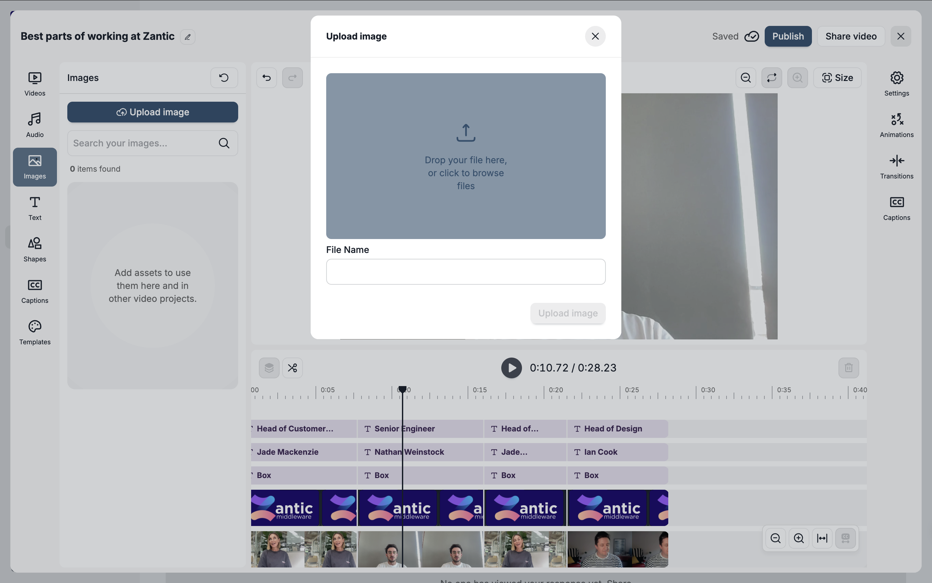The height and width of the screenshot is (583, 932).
Task: Click the undo arrow icon
Action: click(267, 78)
